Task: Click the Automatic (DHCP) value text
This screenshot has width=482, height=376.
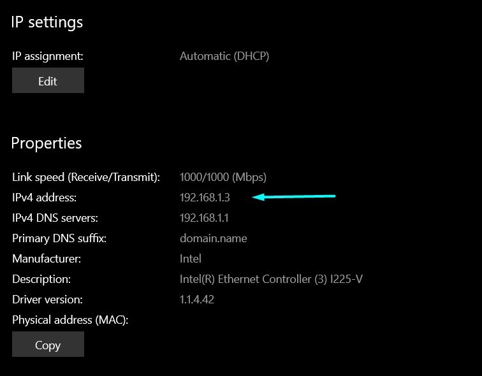Action: coord(224,56)
